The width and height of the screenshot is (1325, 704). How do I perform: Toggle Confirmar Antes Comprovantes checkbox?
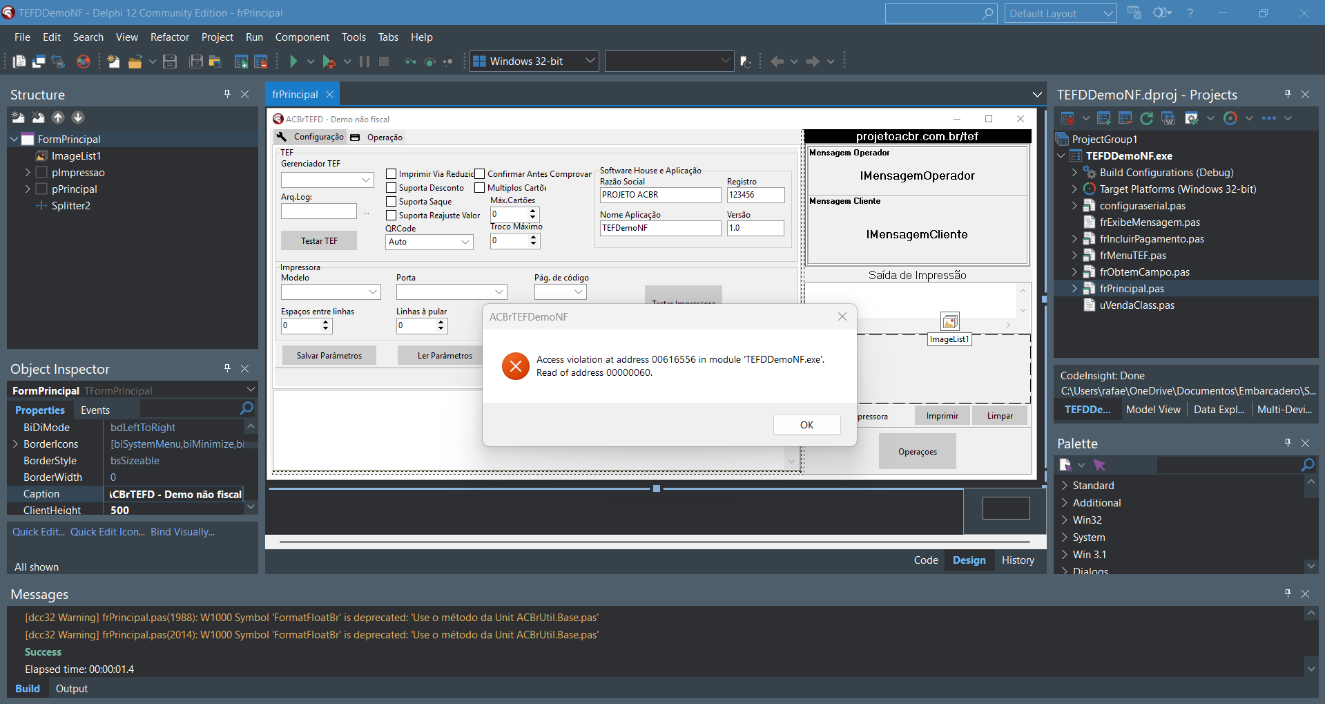pyautogui.click(x=480, y=174)
